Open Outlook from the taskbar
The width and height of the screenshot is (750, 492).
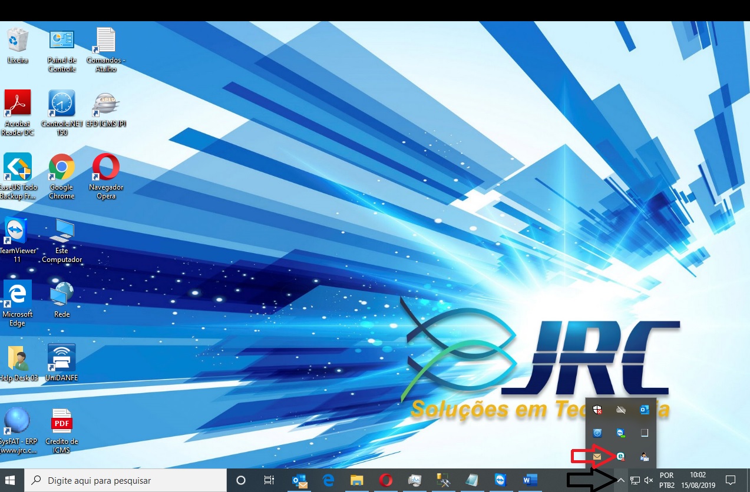coord(300,480)
